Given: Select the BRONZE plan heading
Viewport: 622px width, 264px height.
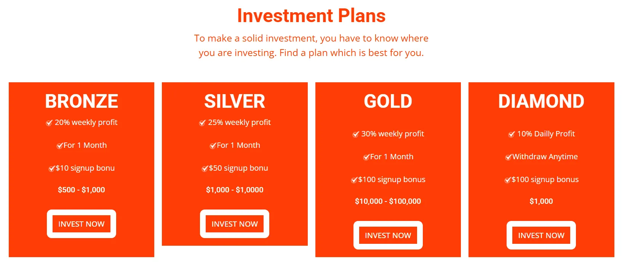Looking at the screenshot, I should (x=82, y=101).
